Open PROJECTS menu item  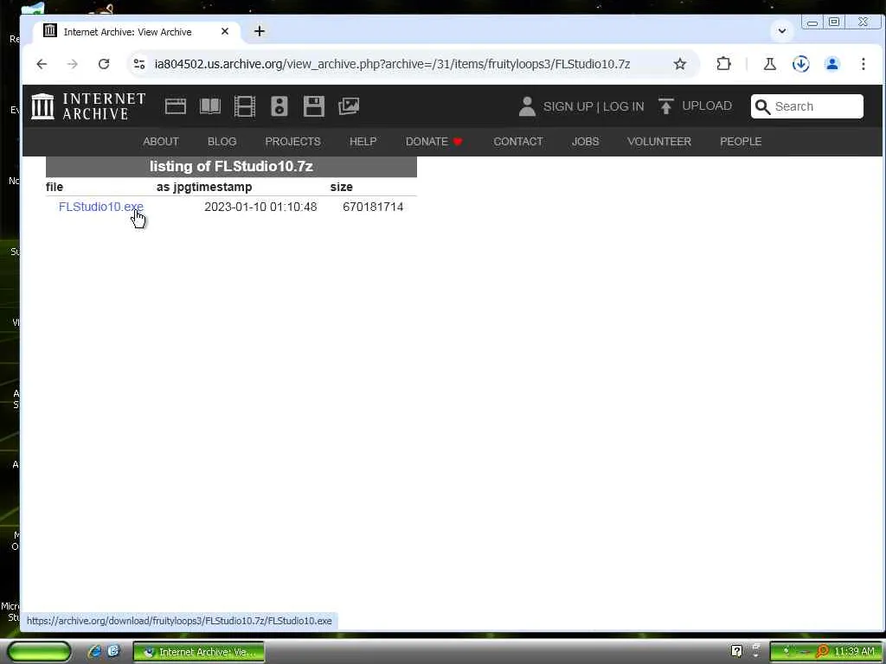point(292,142)
